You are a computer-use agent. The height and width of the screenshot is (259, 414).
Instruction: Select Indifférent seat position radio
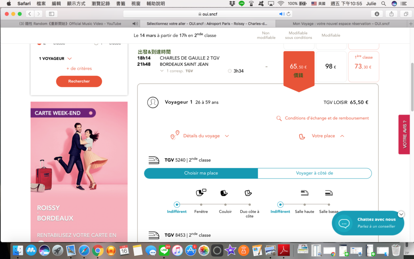coord(177,204)
